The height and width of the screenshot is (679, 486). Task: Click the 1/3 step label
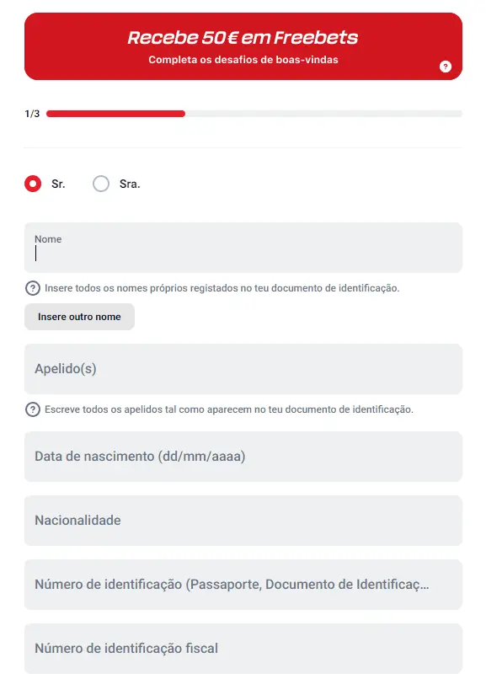pyautogui.click(x=30, y=111)
